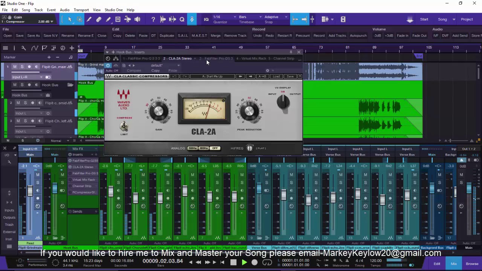
Task: Open the video player filmstrip icon
Action: click(x=343, y=19)
